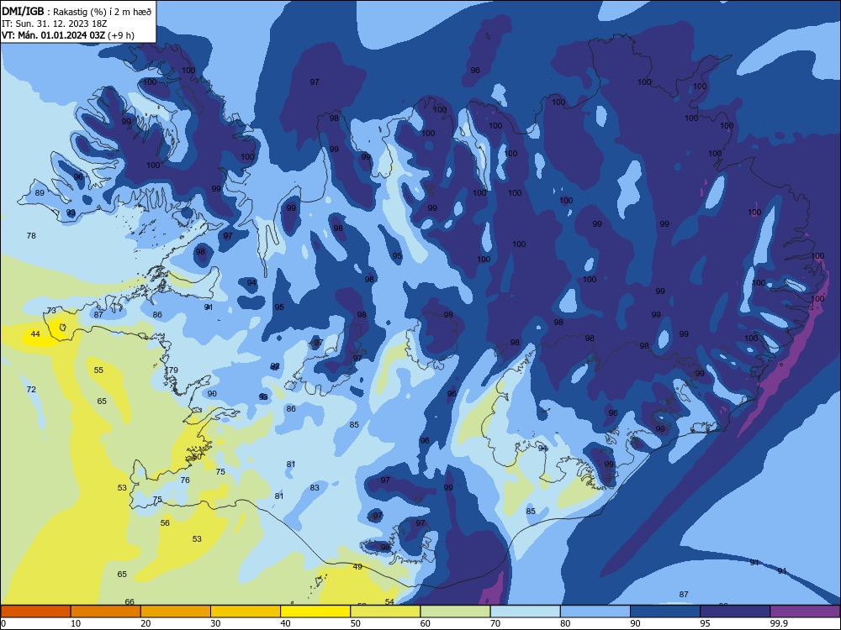Pick the 95–99.9 navy legend swatch

[735, 612]
